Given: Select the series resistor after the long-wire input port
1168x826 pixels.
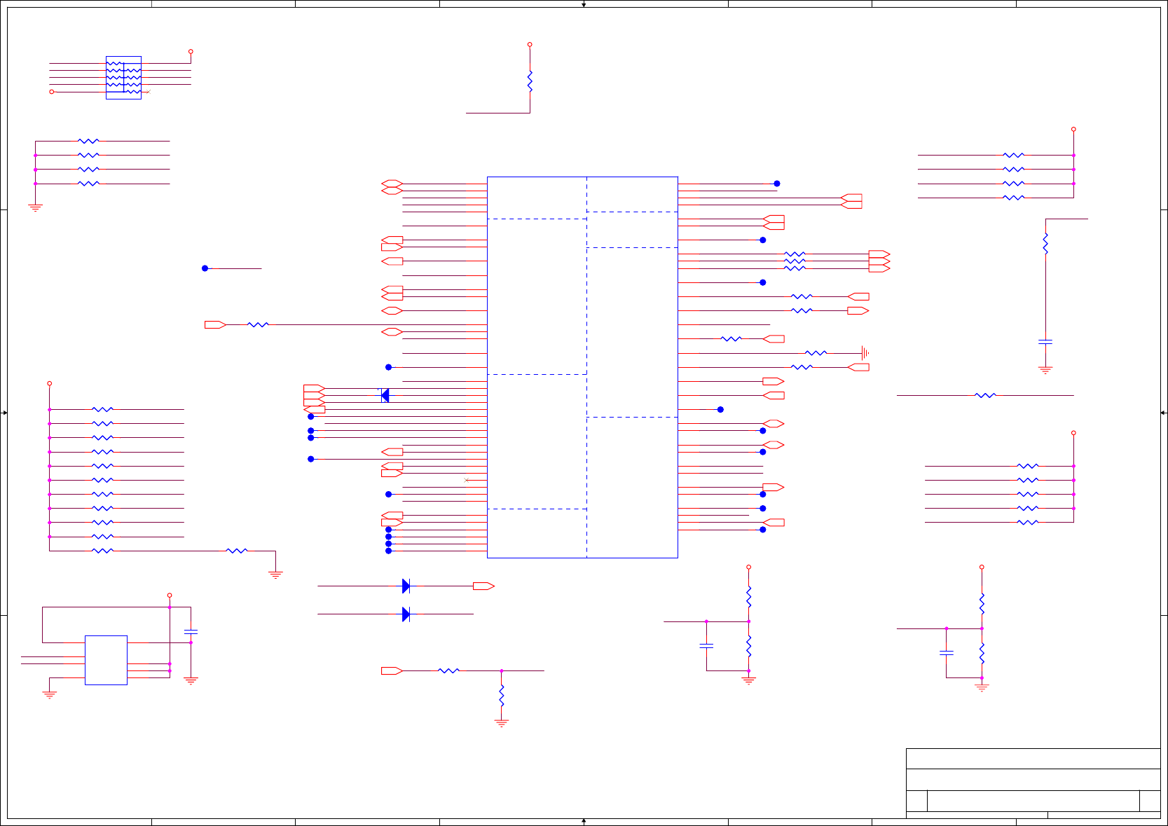Looking at the screenshot, I should (x=258, y=324).
